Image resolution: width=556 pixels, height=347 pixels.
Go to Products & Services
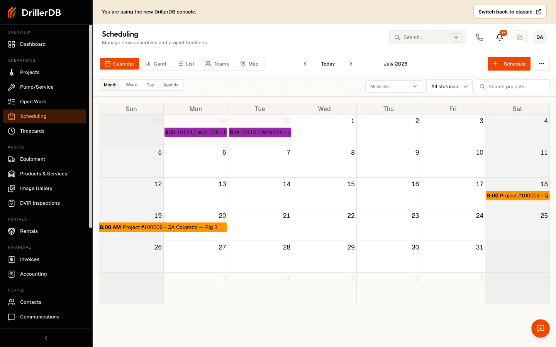(x=44, y=174)
